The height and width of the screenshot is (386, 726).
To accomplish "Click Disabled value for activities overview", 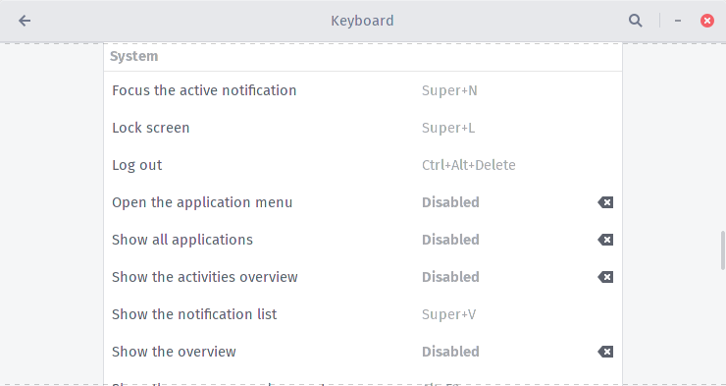I will click(450, 277).
